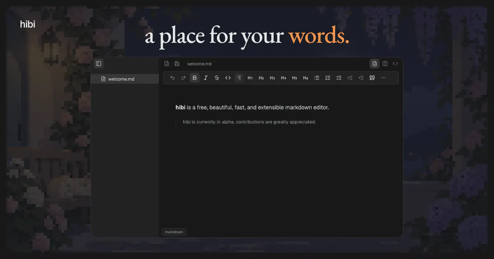Place cursor in the first paragraph about hibi
494x259 pixels.
click(x=252, y=108)
